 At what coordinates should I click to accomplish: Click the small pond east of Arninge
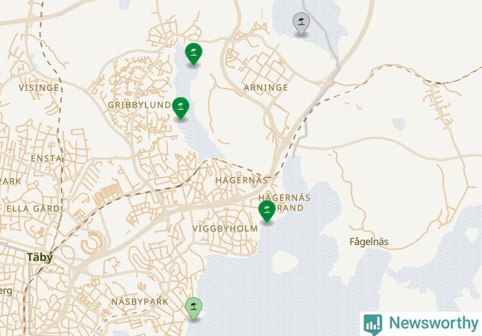coord(399,124)
